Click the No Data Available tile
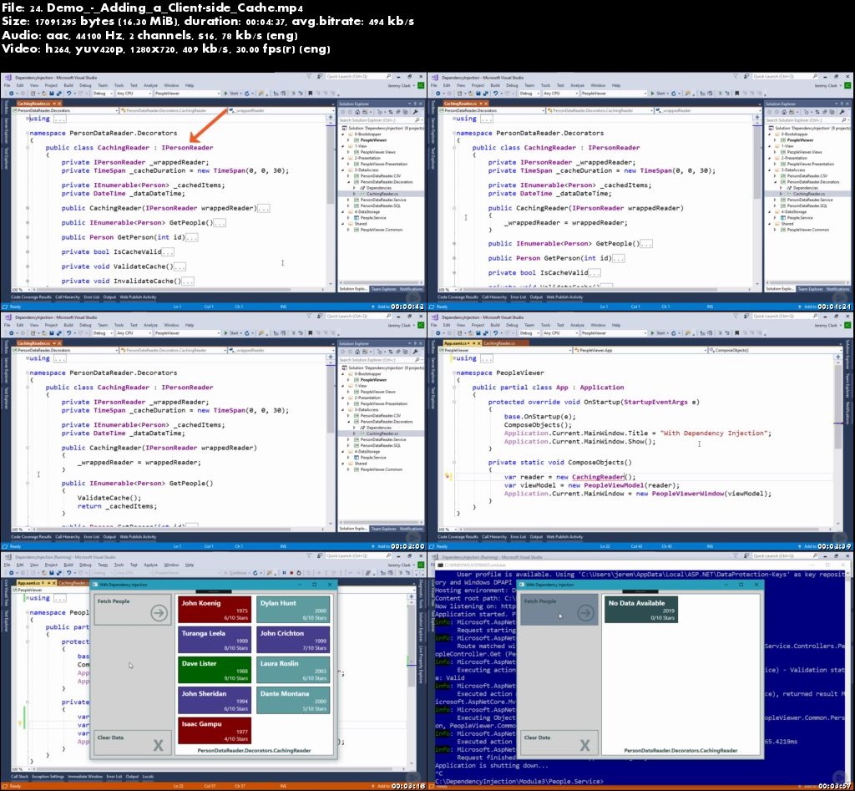Viewport: 855px width, 791px height. [640, 609]
